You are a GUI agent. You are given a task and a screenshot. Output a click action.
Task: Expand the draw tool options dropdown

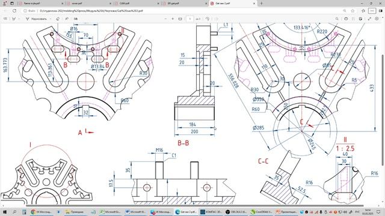click(x=51, y=19)
